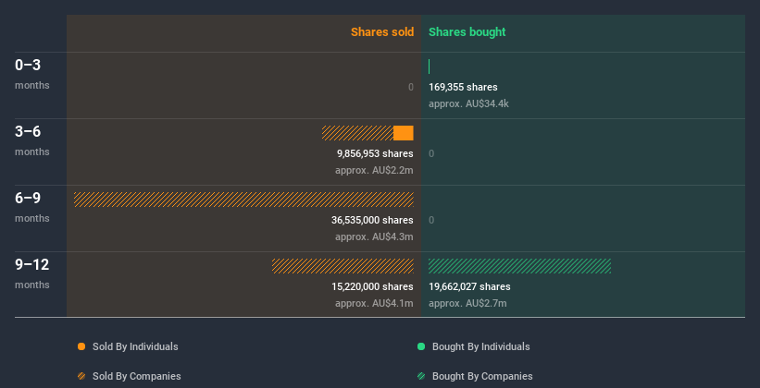Select the Sold By Individuals legend label
The image size is (760, 388).
coord(135,346)
